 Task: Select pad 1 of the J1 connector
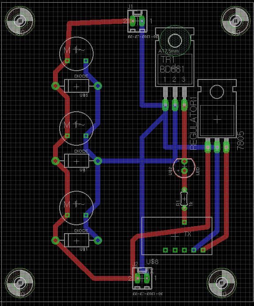coord(142,21)
